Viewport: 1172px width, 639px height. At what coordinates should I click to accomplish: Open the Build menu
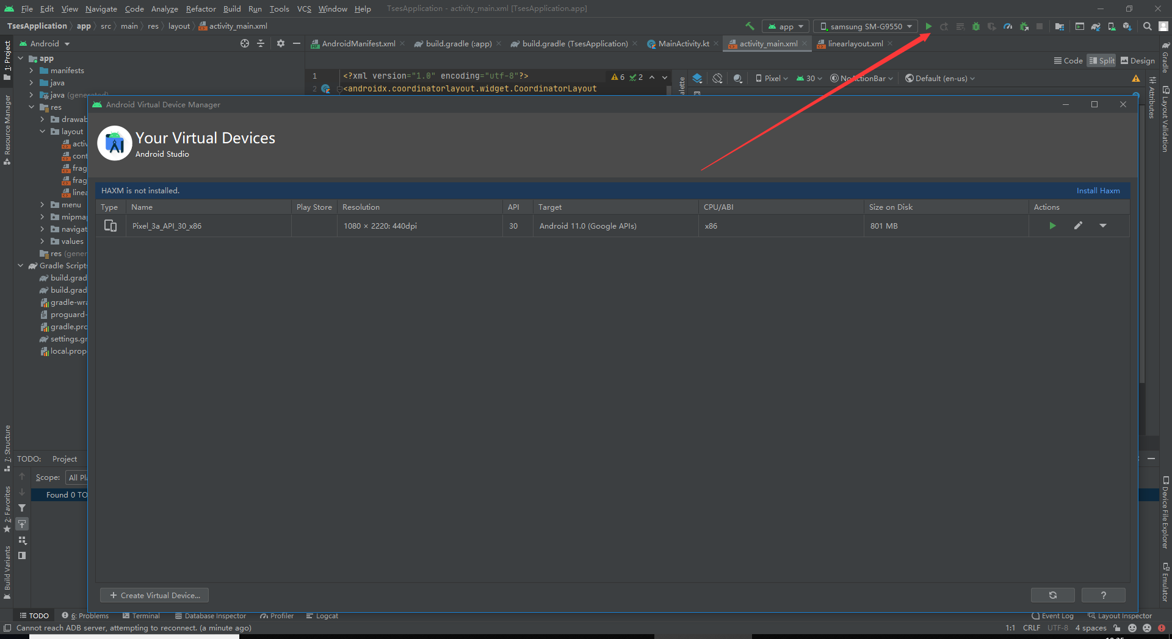point(232,9)
